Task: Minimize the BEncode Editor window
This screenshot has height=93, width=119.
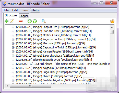Action: (x=94, y=3)
